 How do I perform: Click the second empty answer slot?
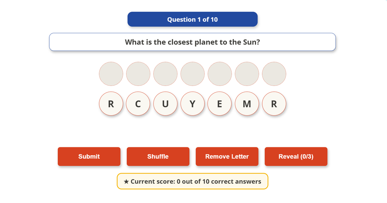click(138, 74)
